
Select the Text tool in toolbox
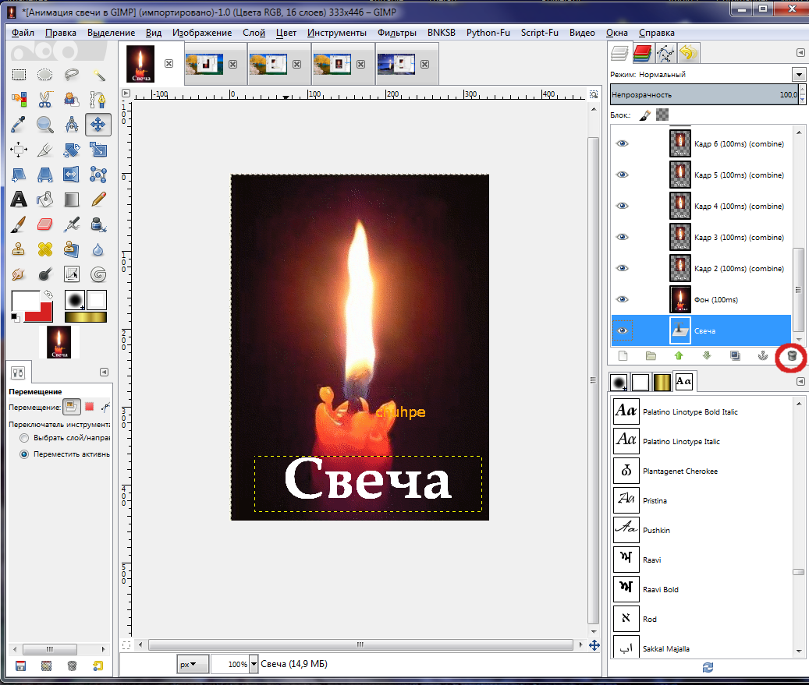click(x=19, y=199)
